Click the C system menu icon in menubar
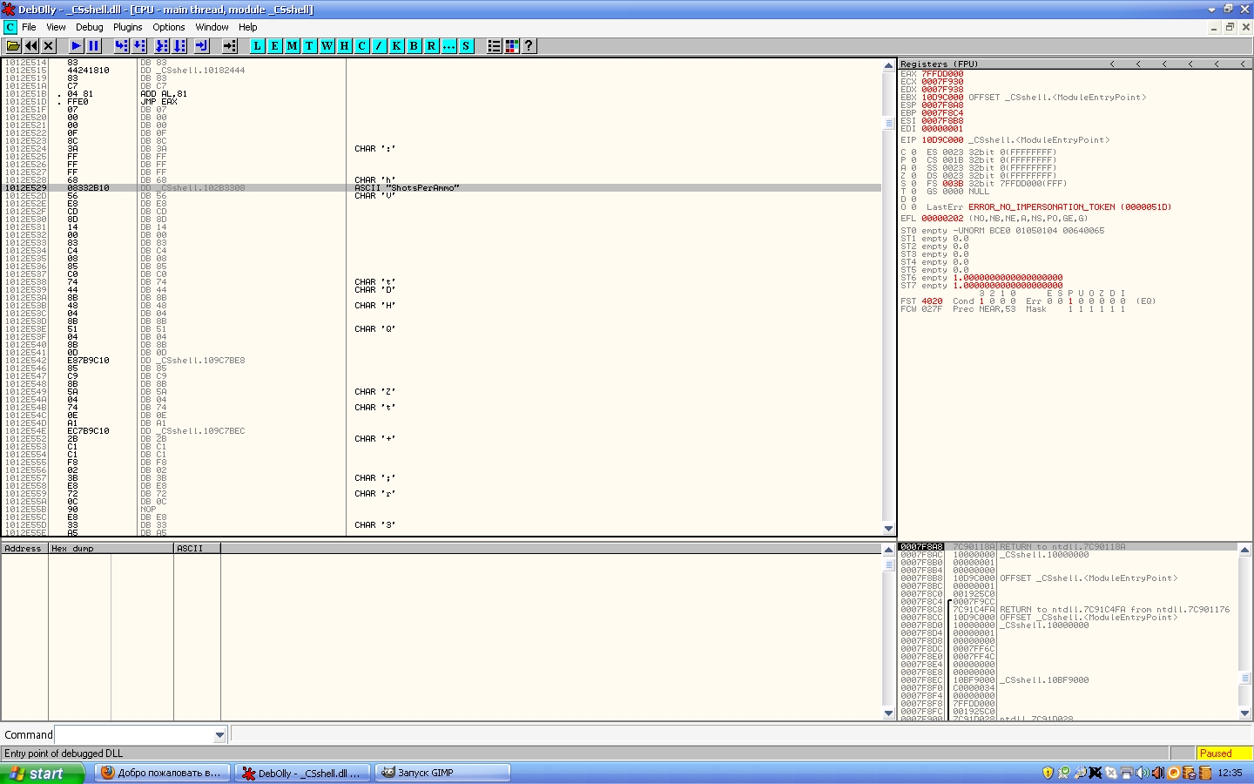Image resolution: width=1254 pixels, height=784 pixels. click(x=10, y=27)
